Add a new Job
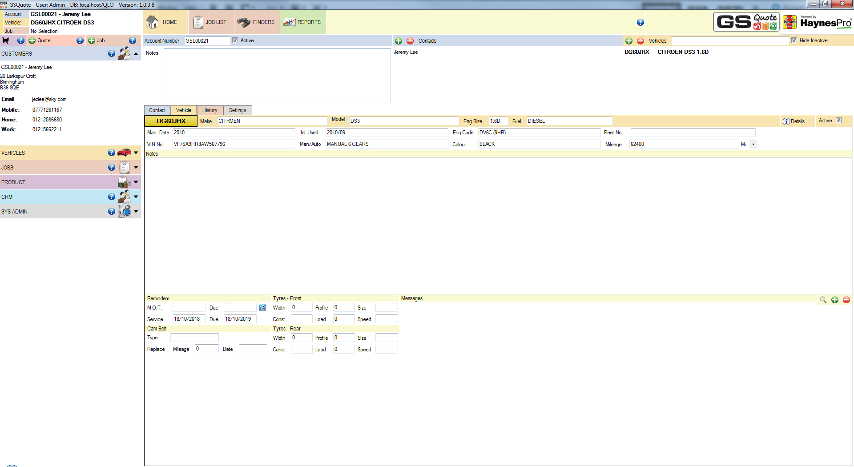 97,40
